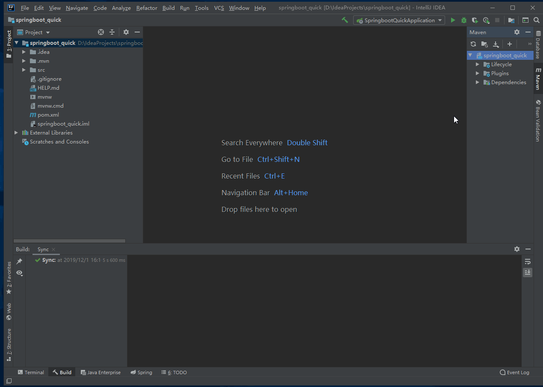Open the Spring tool window
The image size is (543, 387).
coord(141,372)
